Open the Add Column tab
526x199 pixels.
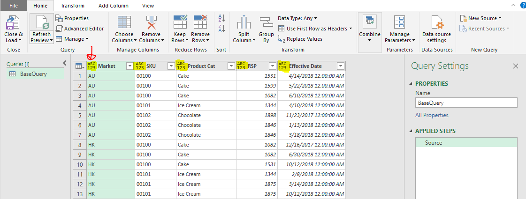coord(113,6)
